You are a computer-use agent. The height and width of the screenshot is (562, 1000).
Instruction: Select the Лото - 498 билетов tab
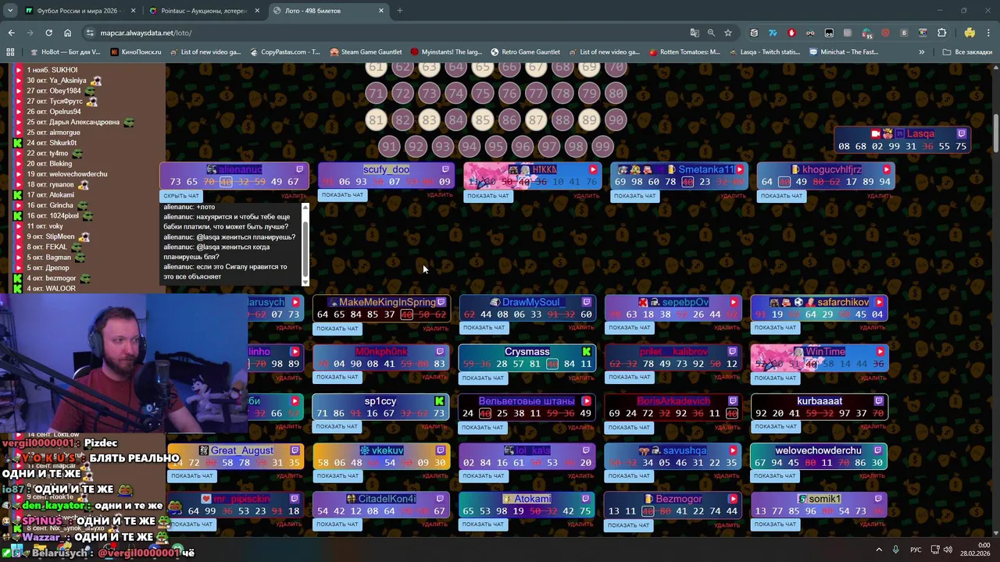pos(328,11)
